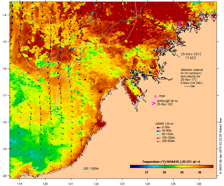Click the -17 latitude axis label
The width and height of the screenshot is (224, 186).
point(4,95)
